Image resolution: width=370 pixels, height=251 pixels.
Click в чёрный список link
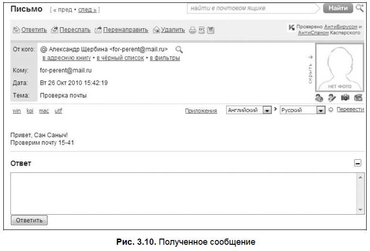[120, 58]
